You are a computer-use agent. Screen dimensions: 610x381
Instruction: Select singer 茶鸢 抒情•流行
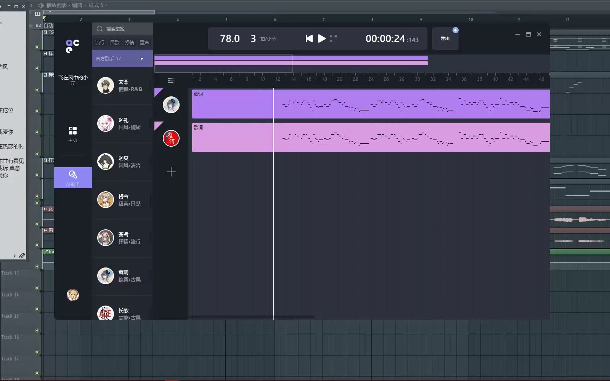[122, 238]
